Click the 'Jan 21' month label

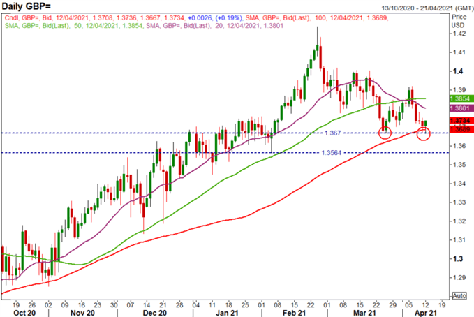pyautogui.click(x=227, y=313)
